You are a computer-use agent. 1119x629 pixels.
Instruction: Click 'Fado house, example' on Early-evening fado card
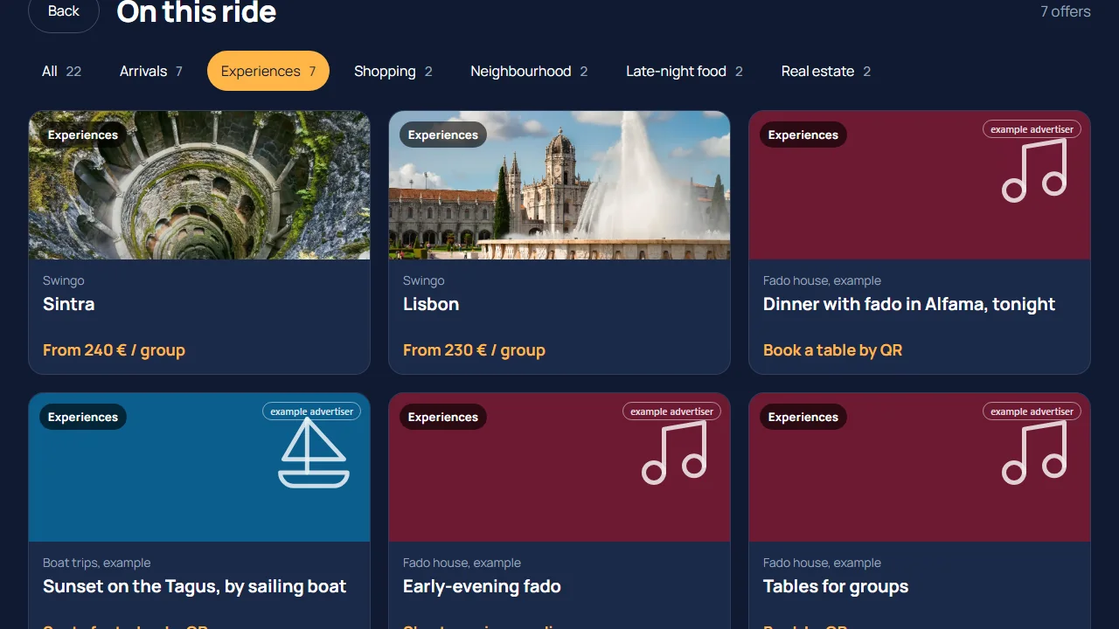(462, 563)
